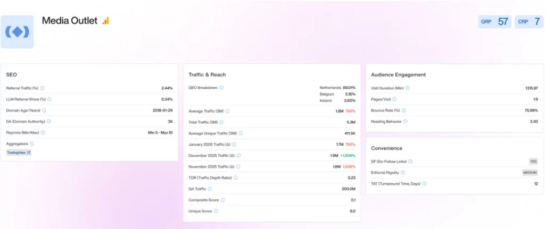Image resolution: width=545 pixels, height=229 pixels.
Task: Click the orange analytics bar chart icon
Action: click(105, 21)
